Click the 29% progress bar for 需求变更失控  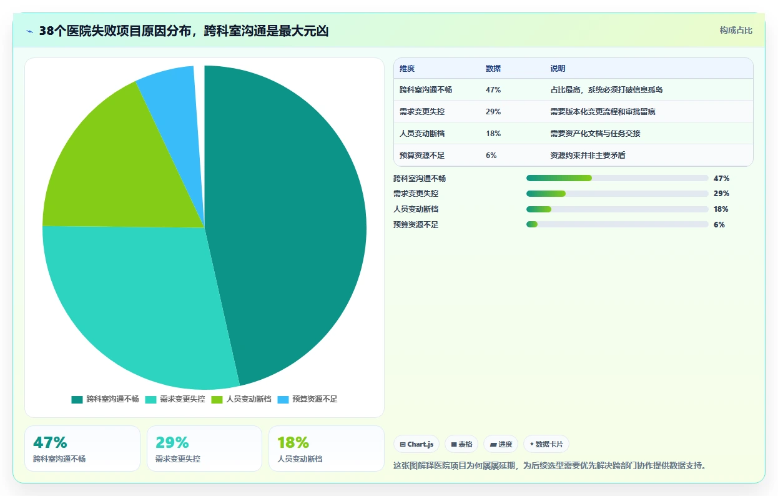pos(618,194)
